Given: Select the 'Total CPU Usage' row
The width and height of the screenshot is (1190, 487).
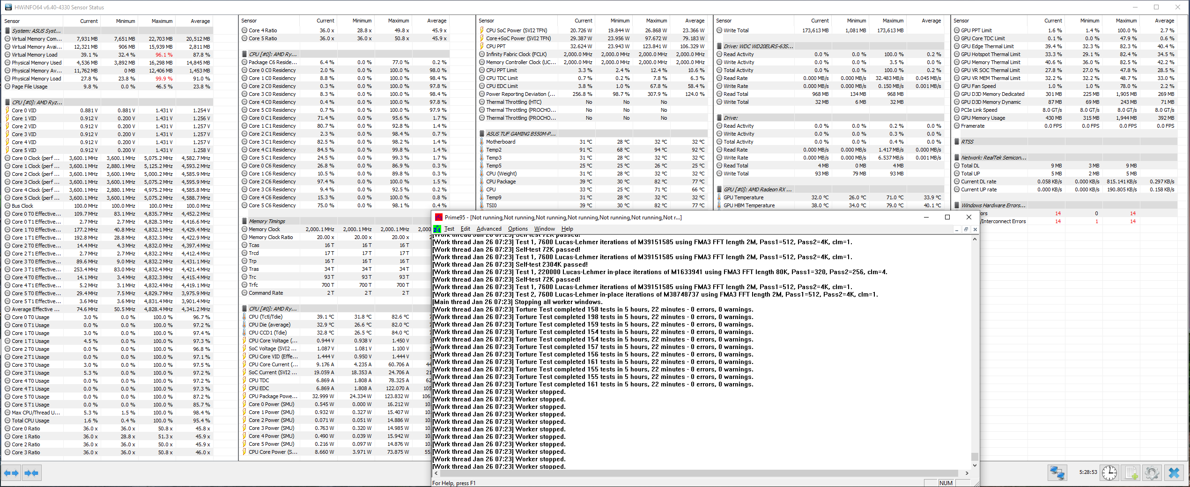Looking at the screenshot, I should [x=108, y=421].
